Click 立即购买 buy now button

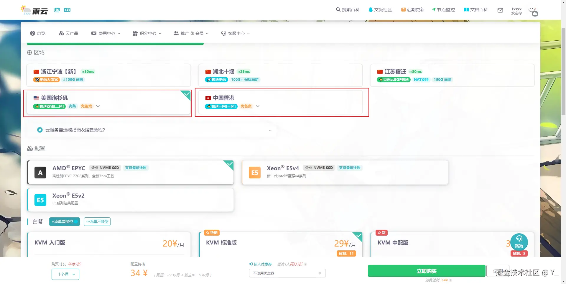427,271
